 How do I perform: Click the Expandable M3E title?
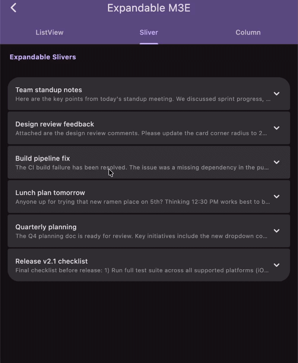(149, 8)
